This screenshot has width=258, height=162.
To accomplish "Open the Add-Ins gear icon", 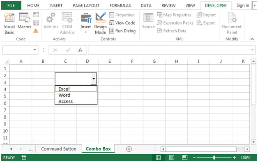I will (51, 21).
